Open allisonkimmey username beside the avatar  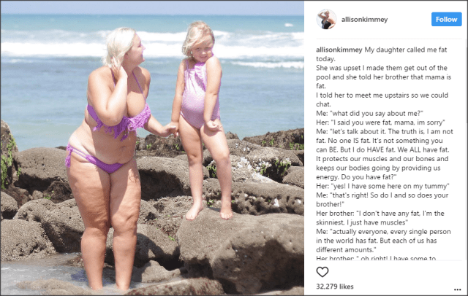click(x=364, y=20)
